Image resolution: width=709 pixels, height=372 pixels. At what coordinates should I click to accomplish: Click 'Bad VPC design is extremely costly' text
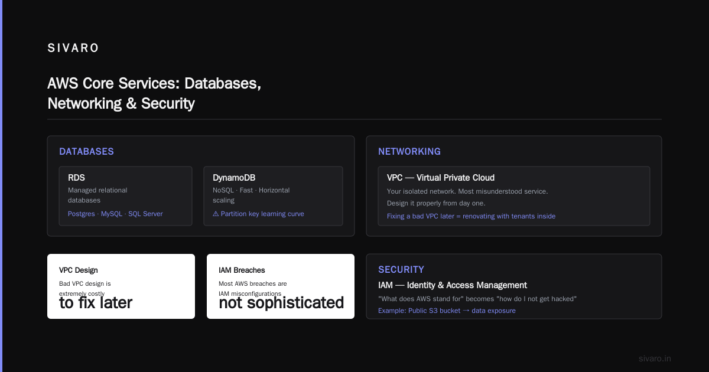click(x=85, y=288)
